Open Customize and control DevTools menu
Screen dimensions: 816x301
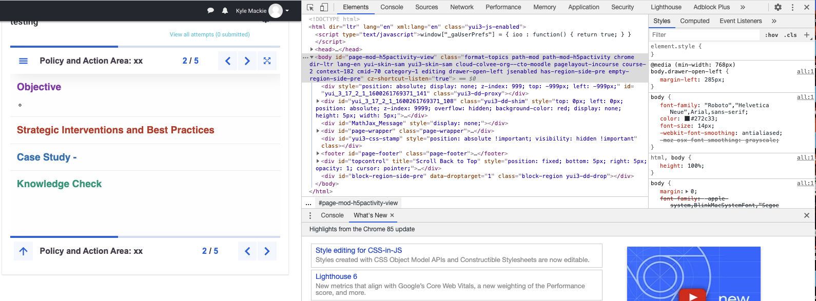coord(792,7)
